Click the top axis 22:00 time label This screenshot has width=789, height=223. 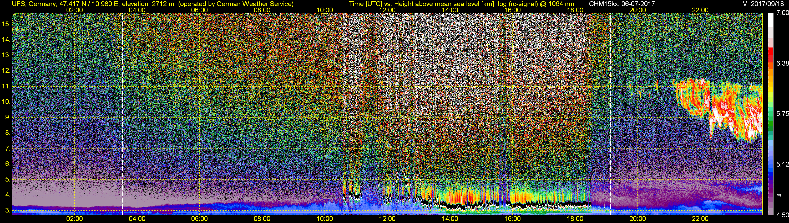pos(700,10)
